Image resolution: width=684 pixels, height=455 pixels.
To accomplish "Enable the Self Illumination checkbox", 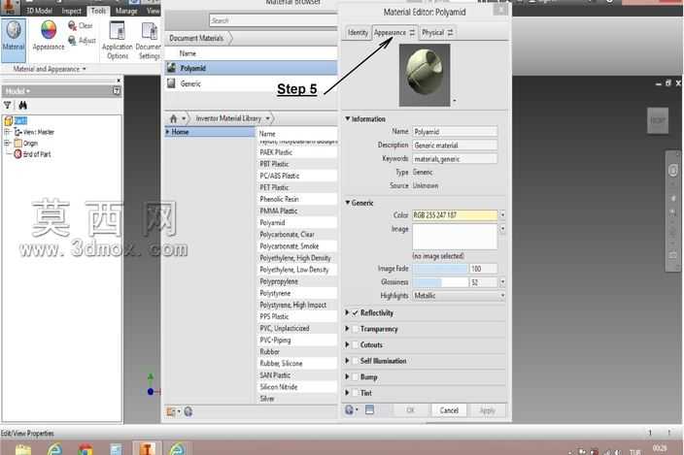I will pyautogui.click(x=355, y=361).
